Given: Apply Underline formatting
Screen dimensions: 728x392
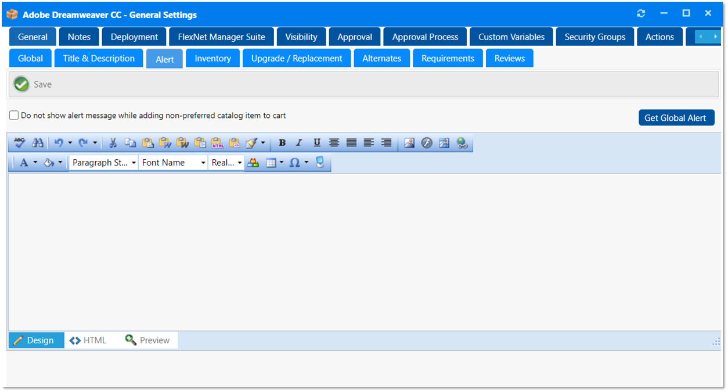Looking at the screenshot, I should coord(317,143).
